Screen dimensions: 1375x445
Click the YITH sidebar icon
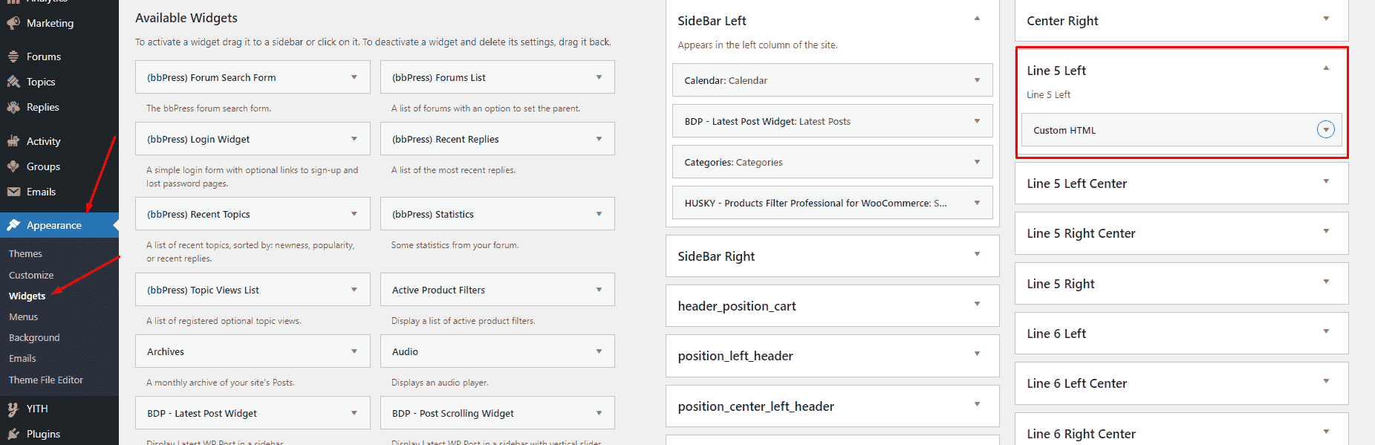pyautogui.click(x=13, y=409)
